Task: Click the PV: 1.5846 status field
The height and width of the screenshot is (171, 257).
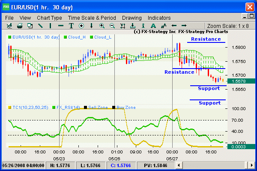Action: click(155, 165)
